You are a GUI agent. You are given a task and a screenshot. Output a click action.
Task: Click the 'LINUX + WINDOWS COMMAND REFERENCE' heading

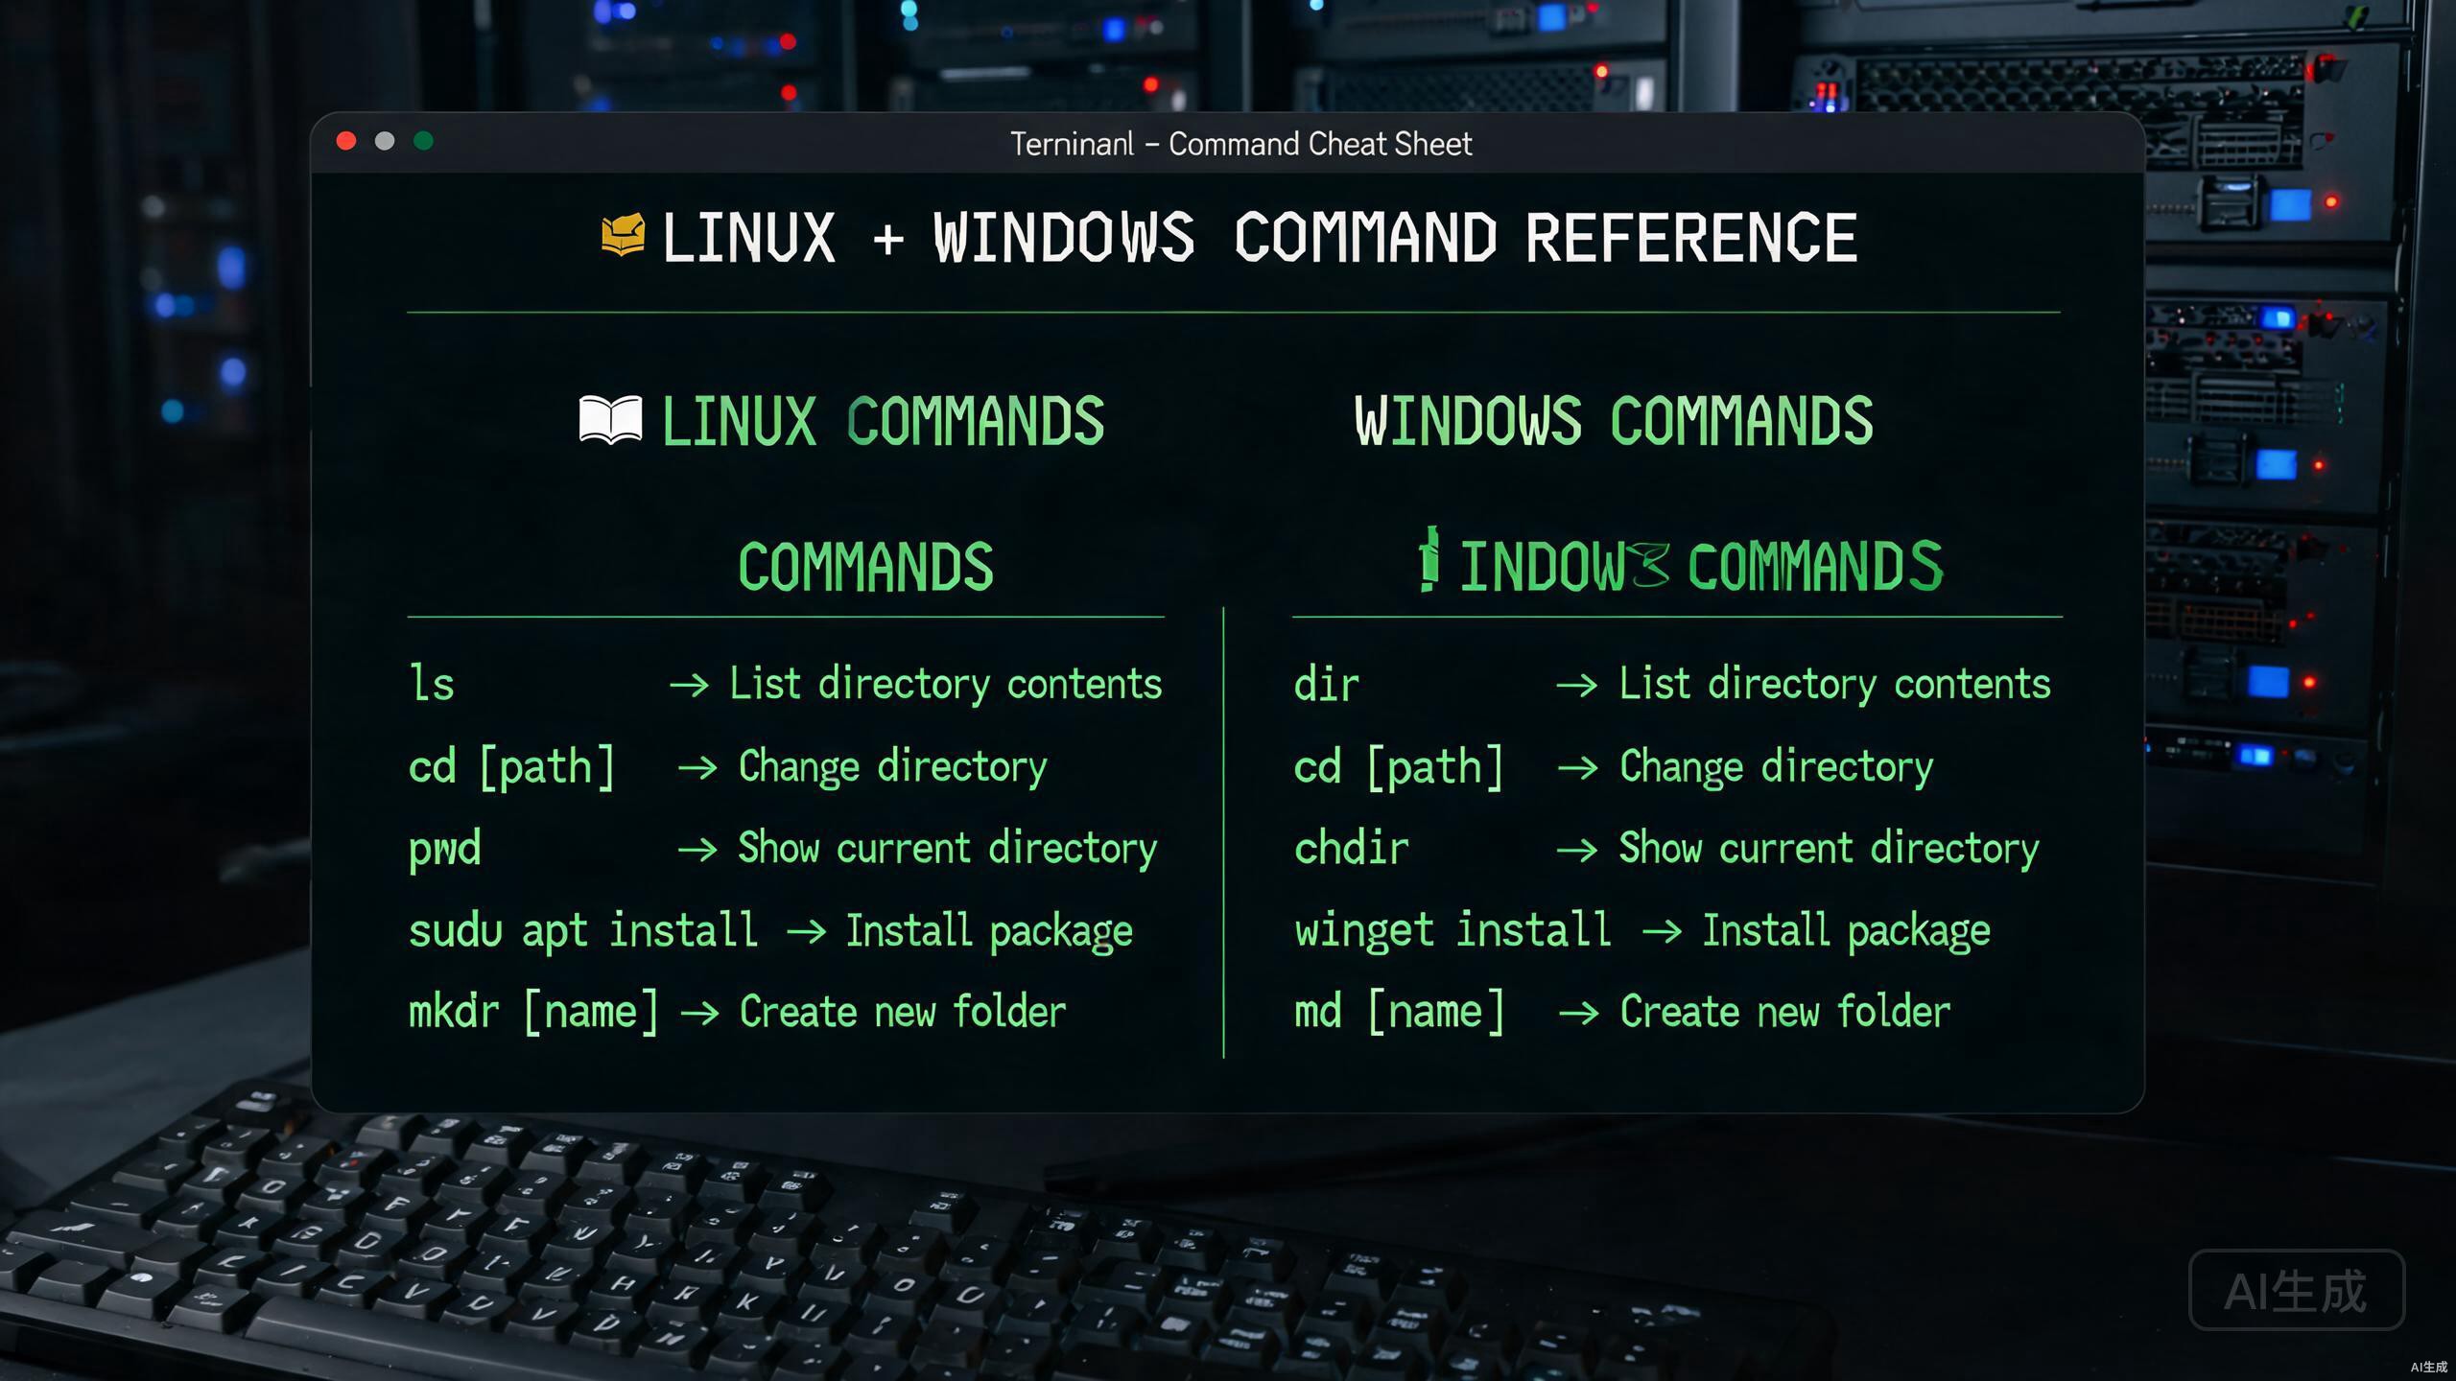[x=1260, y=238]
